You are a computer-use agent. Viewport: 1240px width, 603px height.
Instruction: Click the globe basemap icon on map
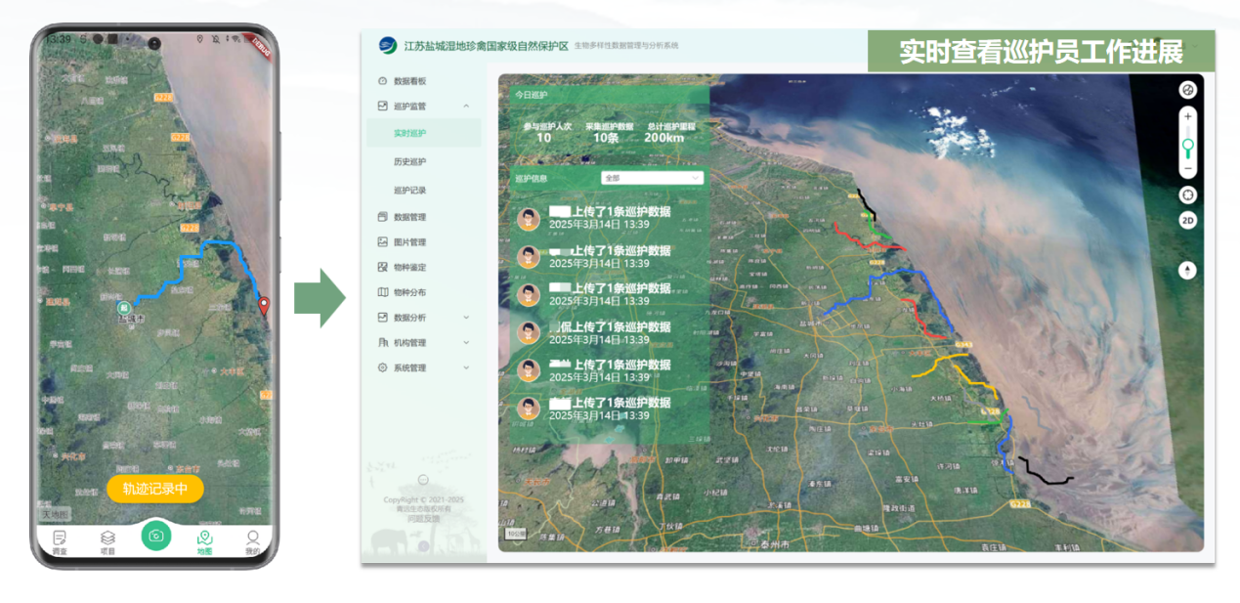(x=1187, y=89)
